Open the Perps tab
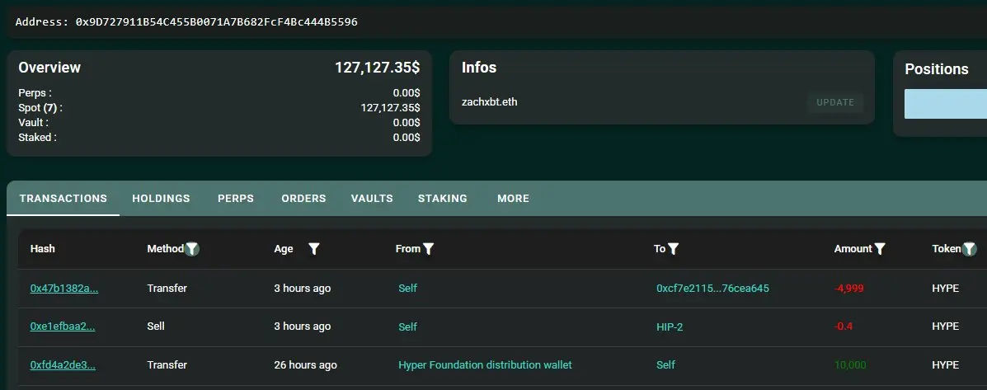987x390 pixels. coord(236,199)
